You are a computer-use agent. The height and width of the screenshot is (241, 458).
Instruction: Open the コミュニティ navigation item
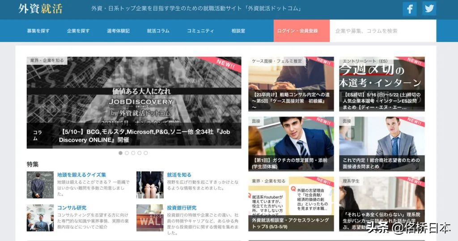(200, 31)
